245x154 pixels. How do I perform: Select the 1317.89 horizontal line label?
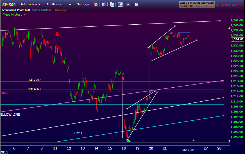[34, 80]
